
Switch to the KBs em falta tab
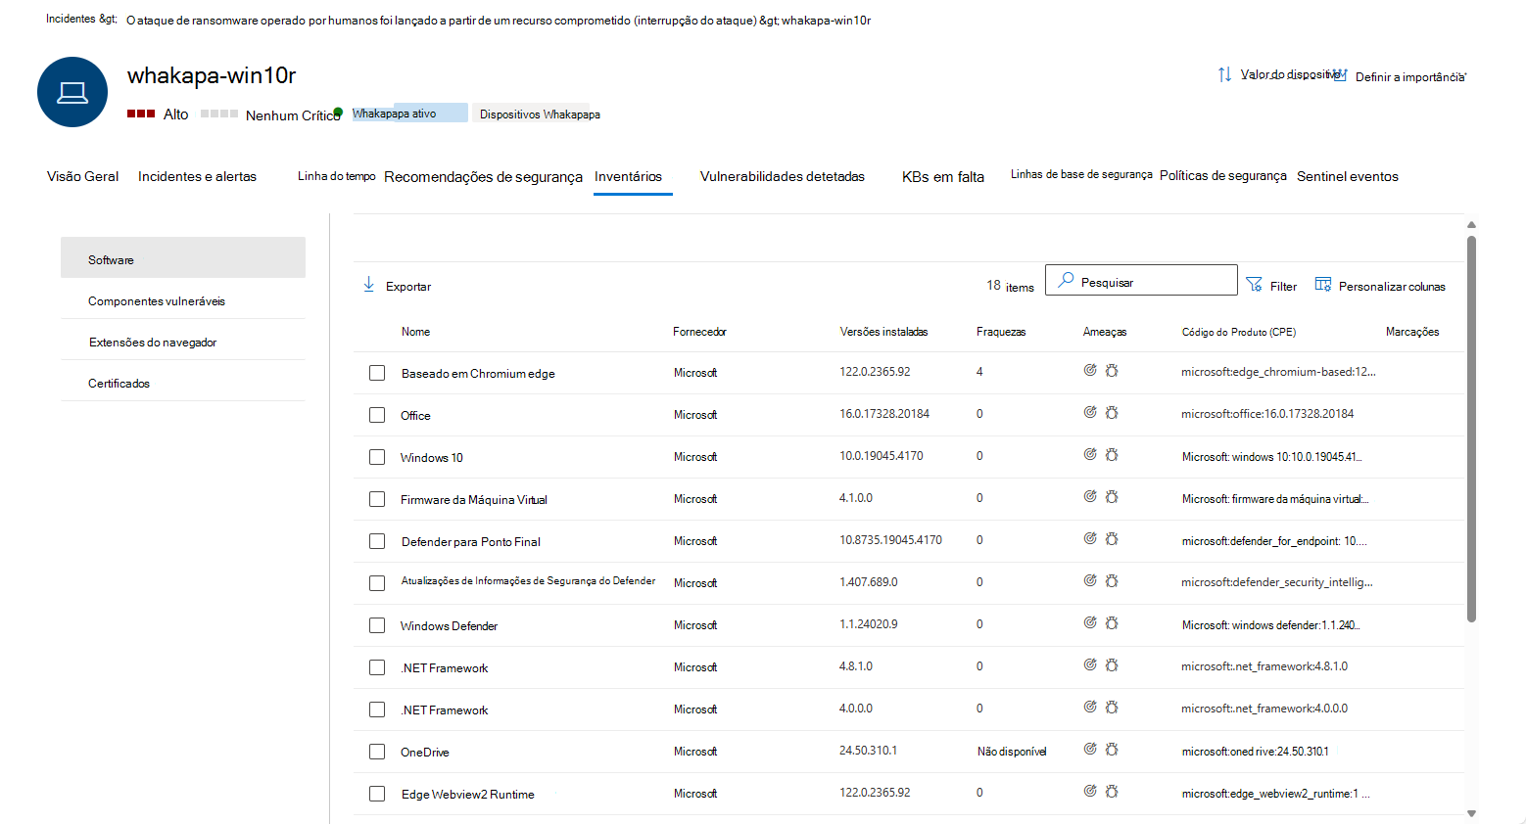point(943,176)
